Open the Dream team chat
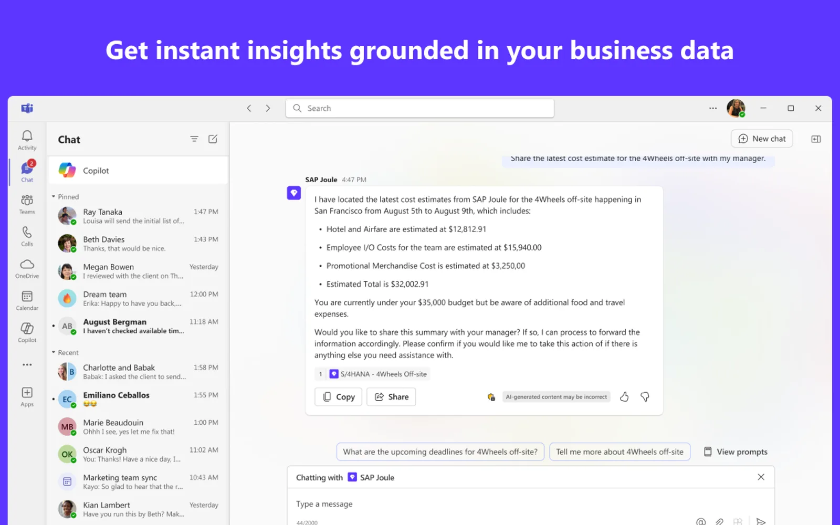 pos(139,298)
